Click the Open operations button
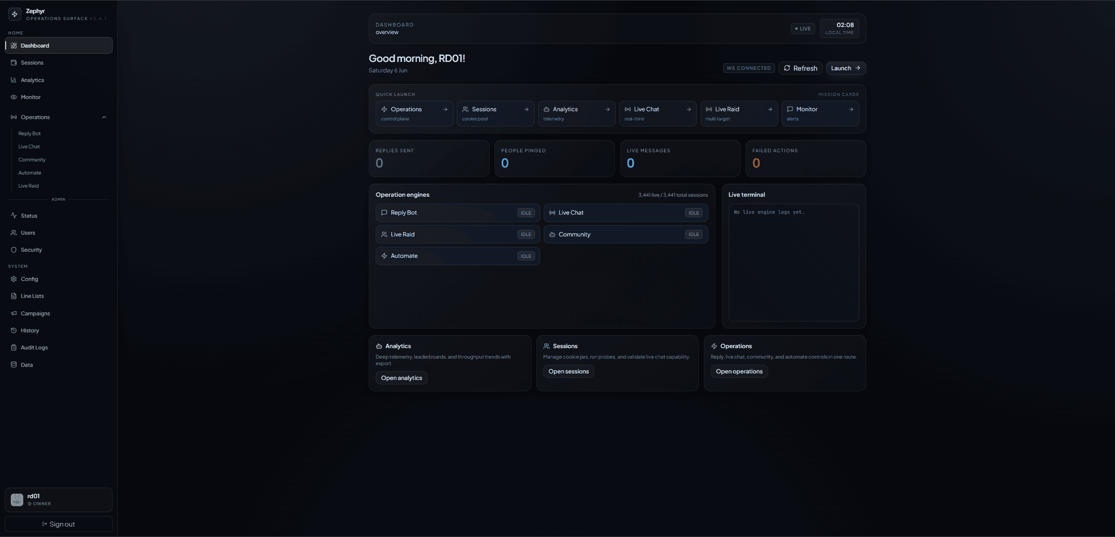 (739, 371)
